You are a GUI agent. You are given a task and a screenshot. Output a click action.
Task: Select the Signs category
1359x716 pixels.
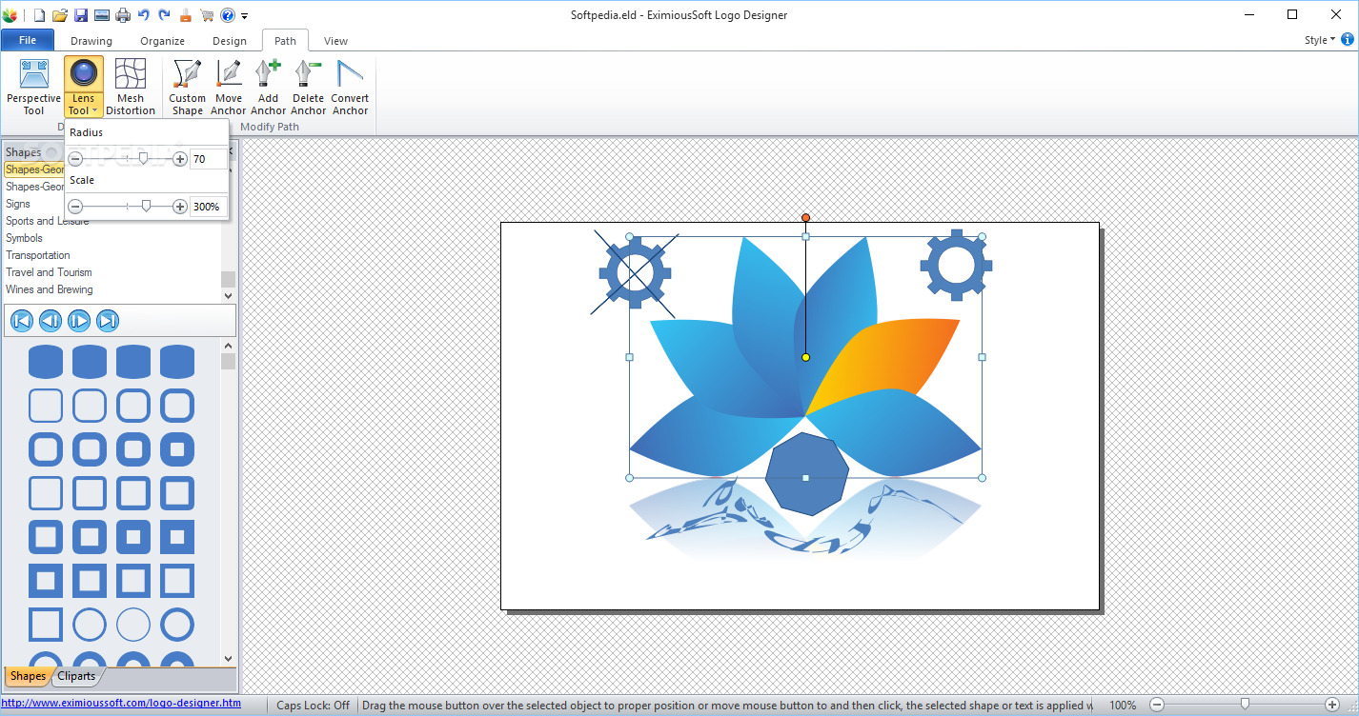18,204
